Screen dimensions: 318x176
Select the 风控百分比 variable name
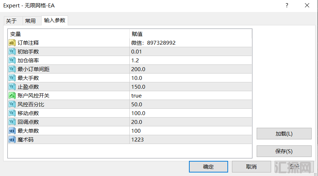(31, 105)
